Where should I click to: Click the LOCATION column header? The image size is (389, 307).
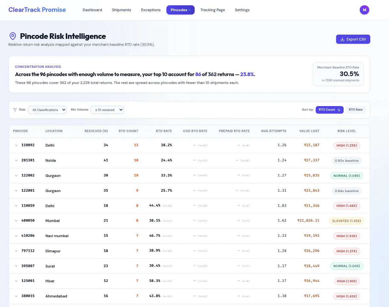point(54,131)
